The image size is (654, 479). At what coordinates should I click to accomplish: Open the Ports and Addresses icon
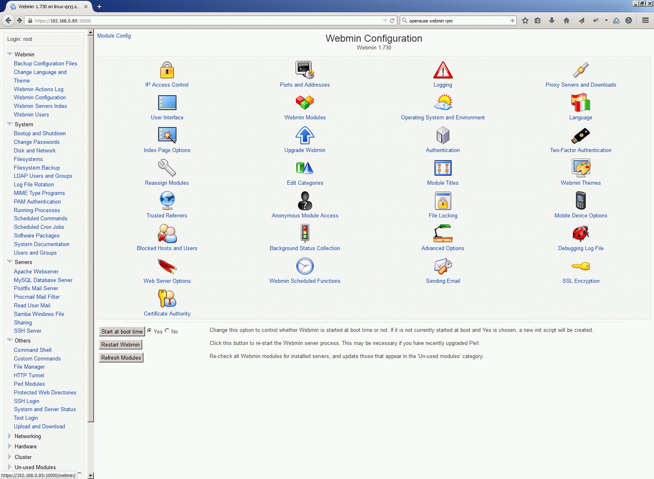[305, 70]
